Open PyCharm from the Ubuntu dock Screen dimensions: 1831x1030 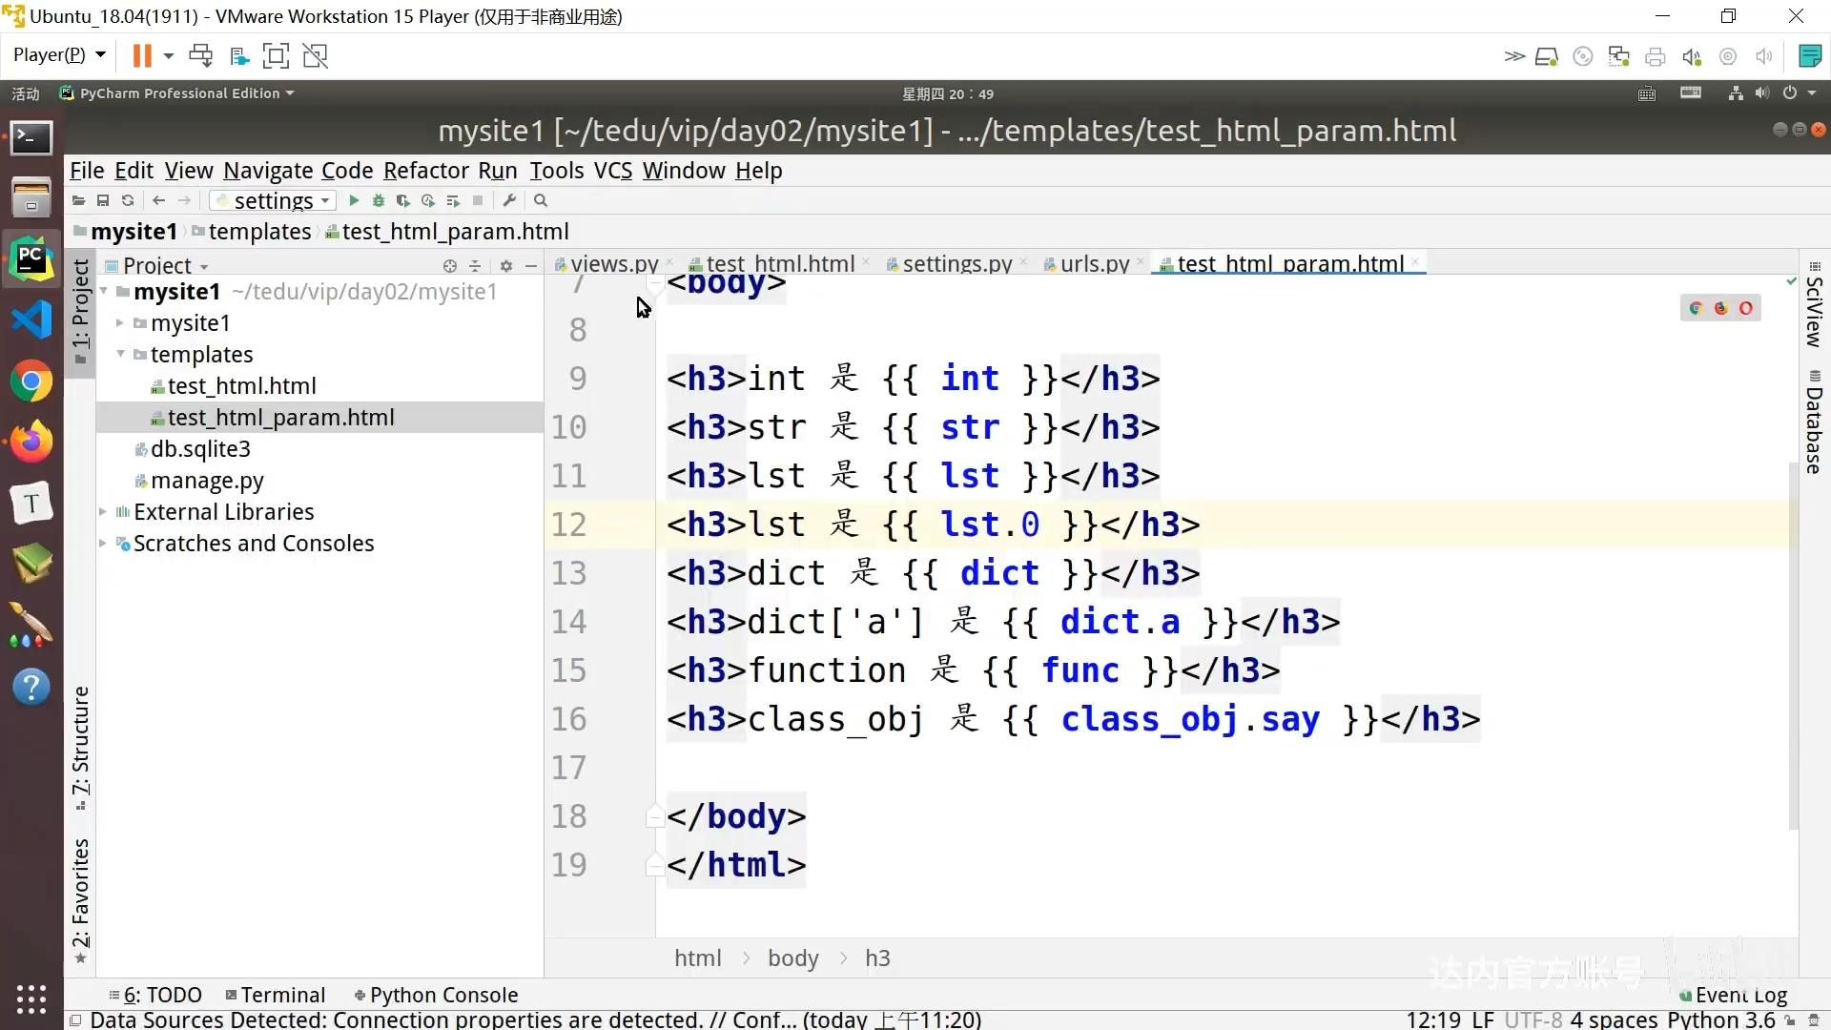click(x=31, y=258)
